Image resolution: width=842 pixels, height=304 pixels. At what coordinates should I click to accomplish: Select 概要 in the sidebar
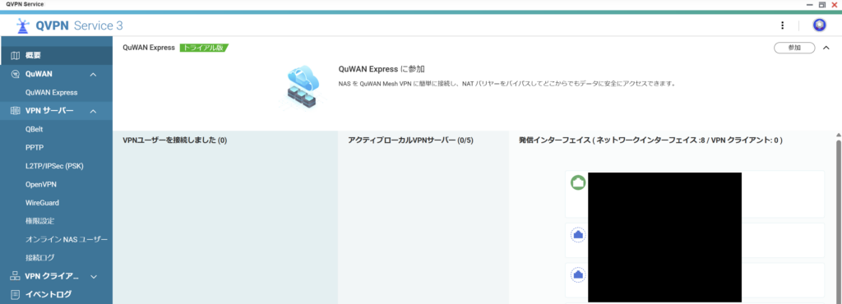57,55
